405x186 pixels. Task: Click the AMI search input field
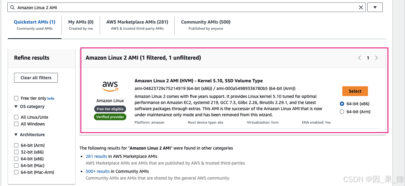[187, 7]
